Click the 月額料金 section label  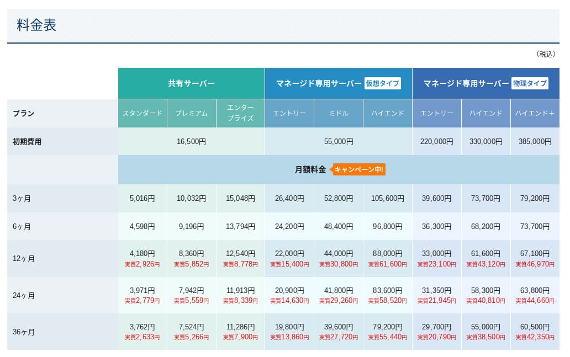[x=310, y=169]
